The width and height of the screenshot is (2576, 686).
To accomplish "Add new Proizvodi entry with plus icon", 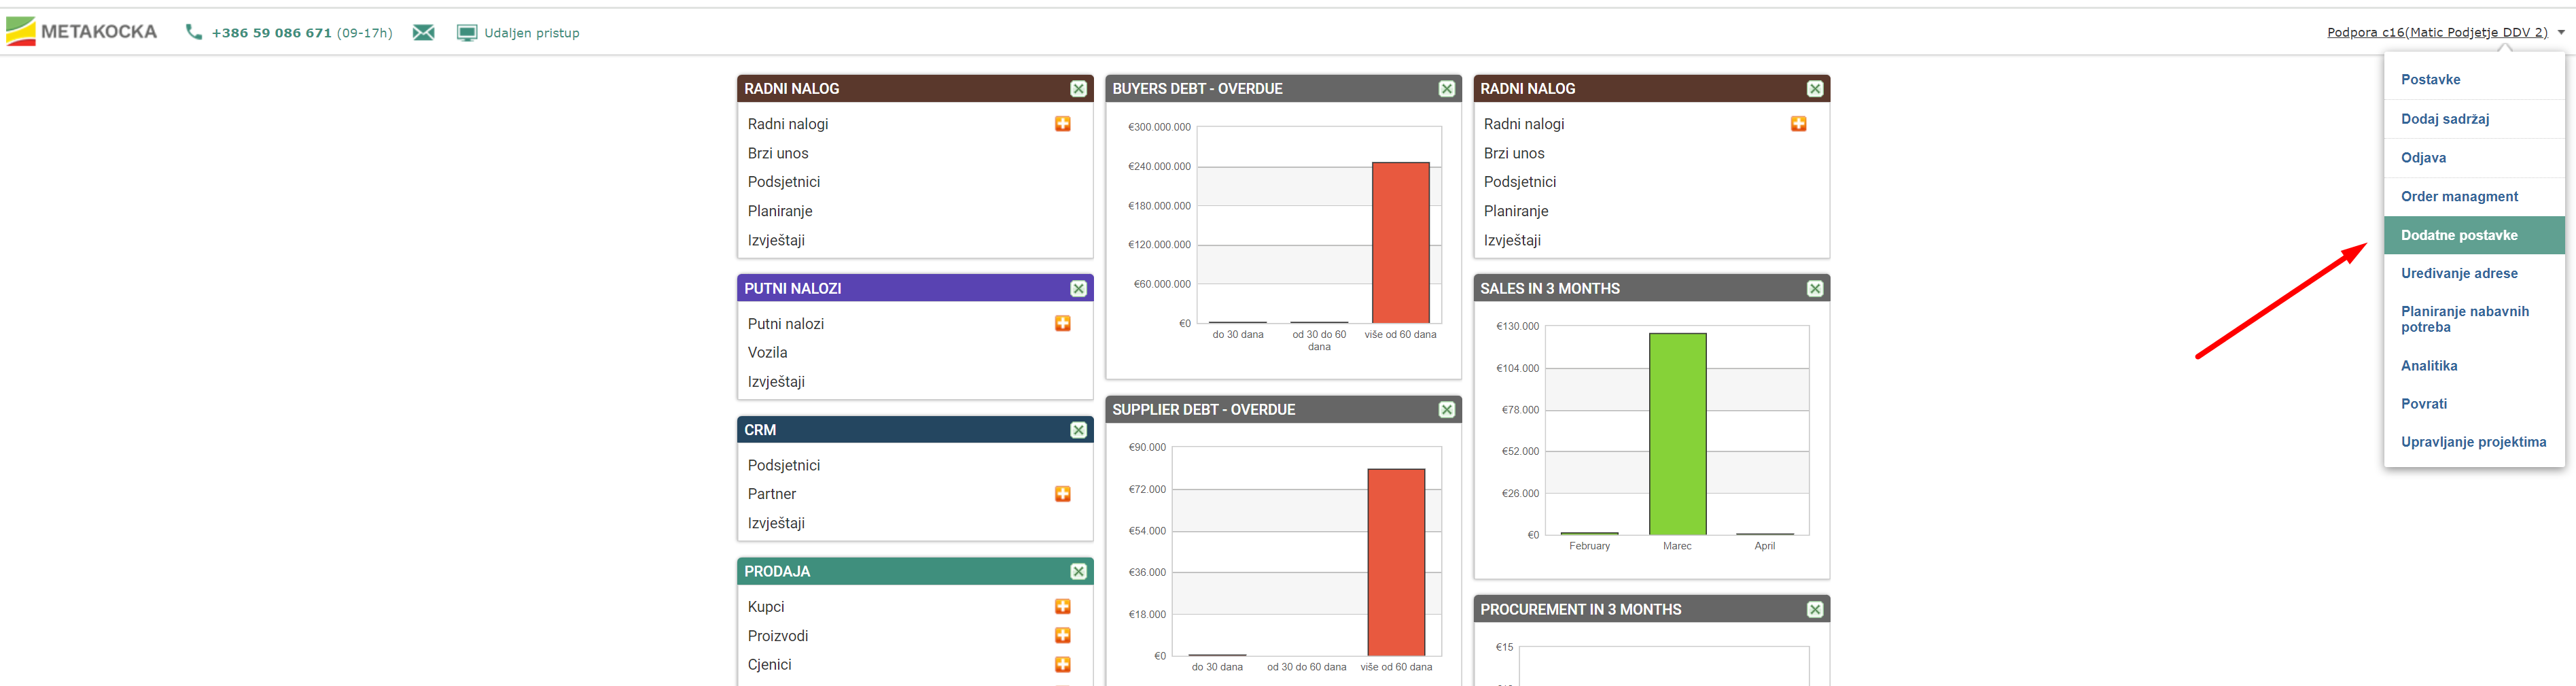I will pos(1062,635).
